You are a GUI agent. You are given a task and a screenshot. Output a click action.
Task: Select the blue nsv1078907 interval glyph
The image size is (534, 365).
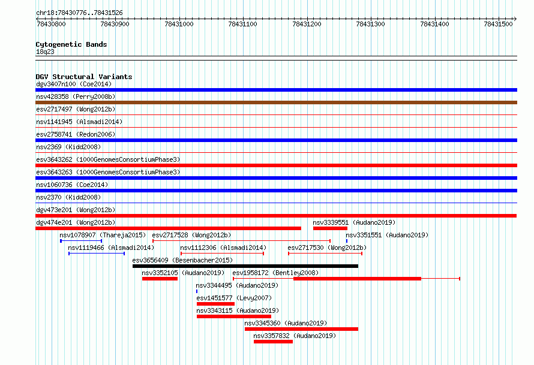point(81,241)
